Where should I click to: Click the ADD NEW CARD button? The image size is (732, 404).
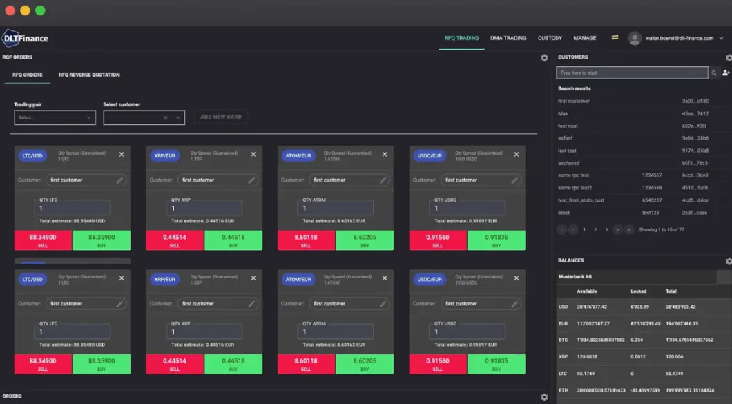click(x=220, y=117)
